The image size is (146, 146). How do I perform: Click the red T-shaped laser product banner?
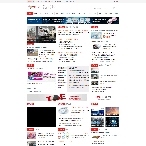57,97
